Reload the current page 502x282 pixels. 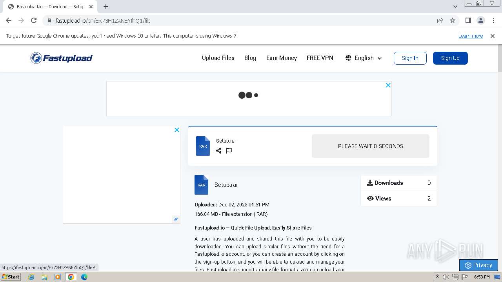tap(34, 20)
